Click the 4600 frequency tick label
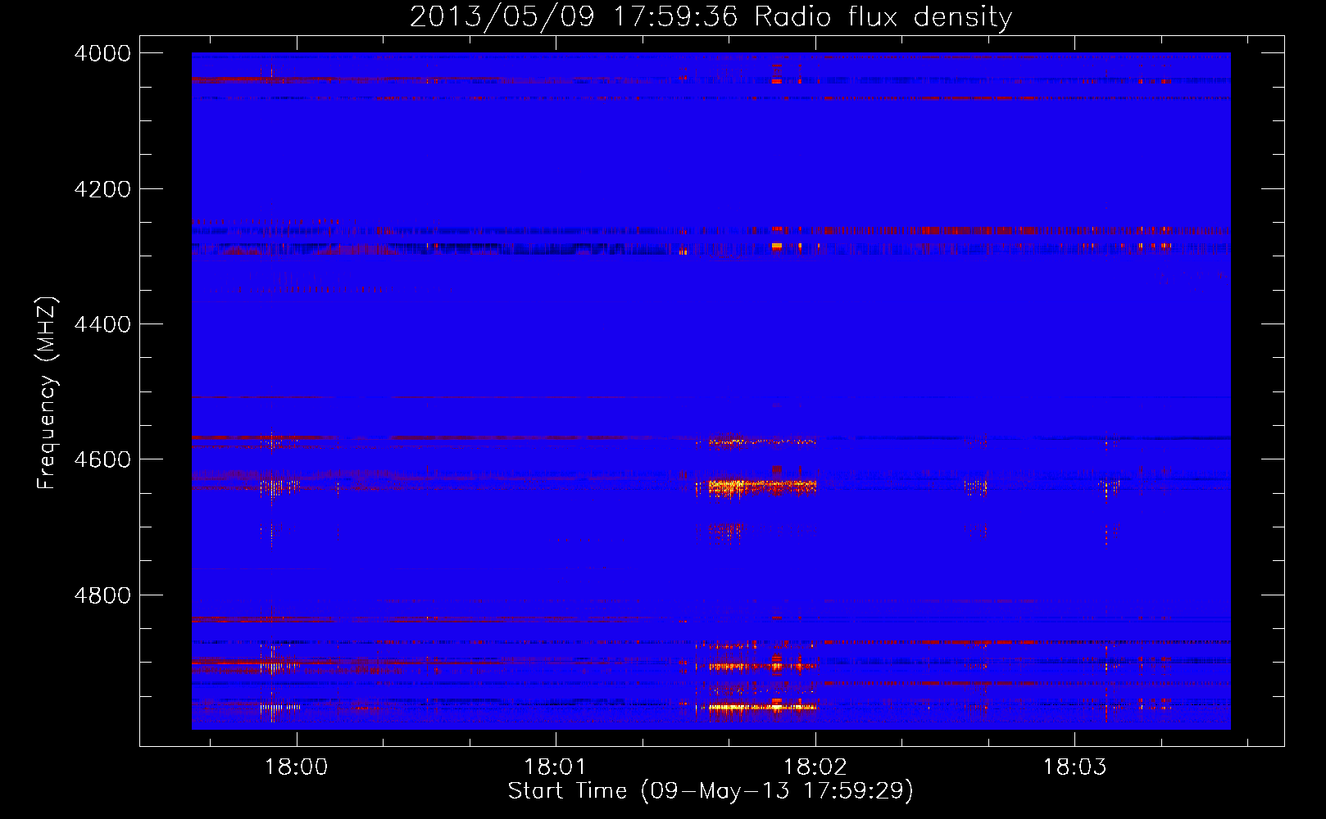The height and width of the screenshot is (819, 1326). click(x=102, y=459)
